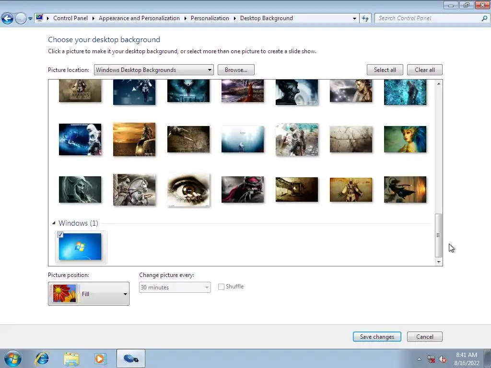491x368 pixels.
Task: Select the dark alien profile wallpaper
Action: coord(297,92)
